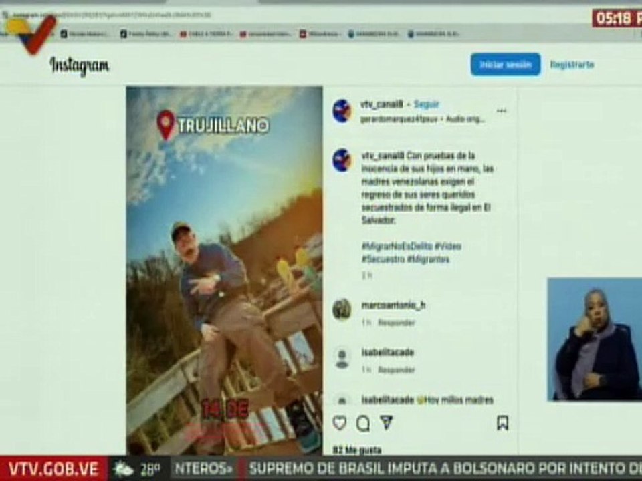Click vtv_canal8 avatar beside the caption
642x481 pixels.
342,160
